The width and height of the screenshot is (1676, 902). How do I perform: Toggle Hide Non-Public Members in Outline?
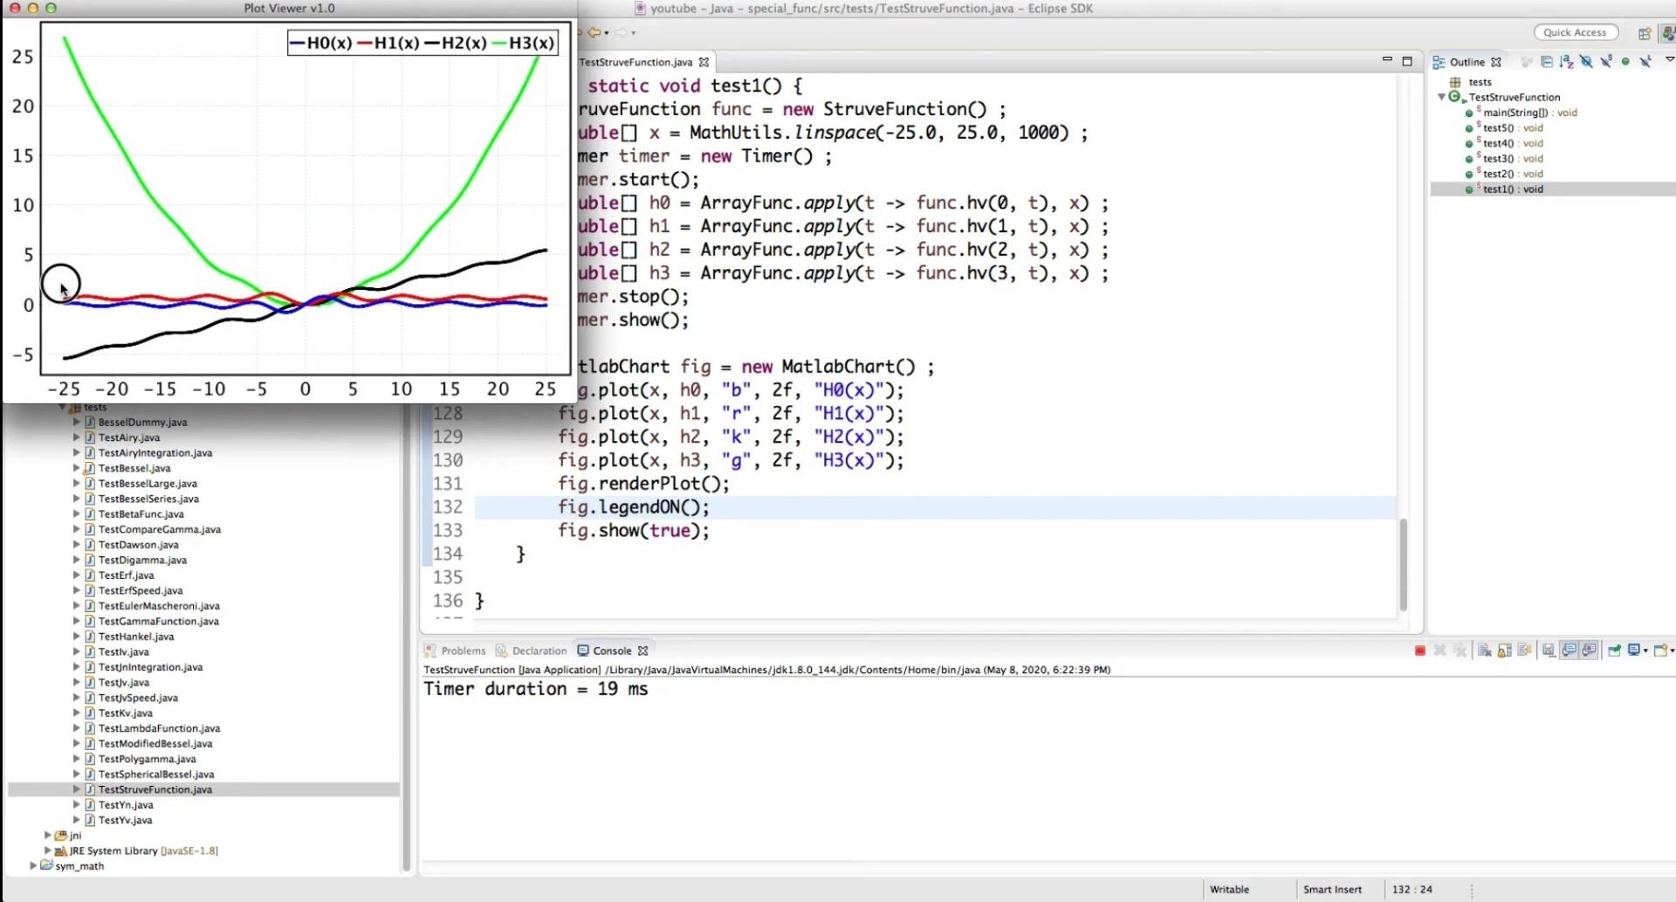(1625, 61)
